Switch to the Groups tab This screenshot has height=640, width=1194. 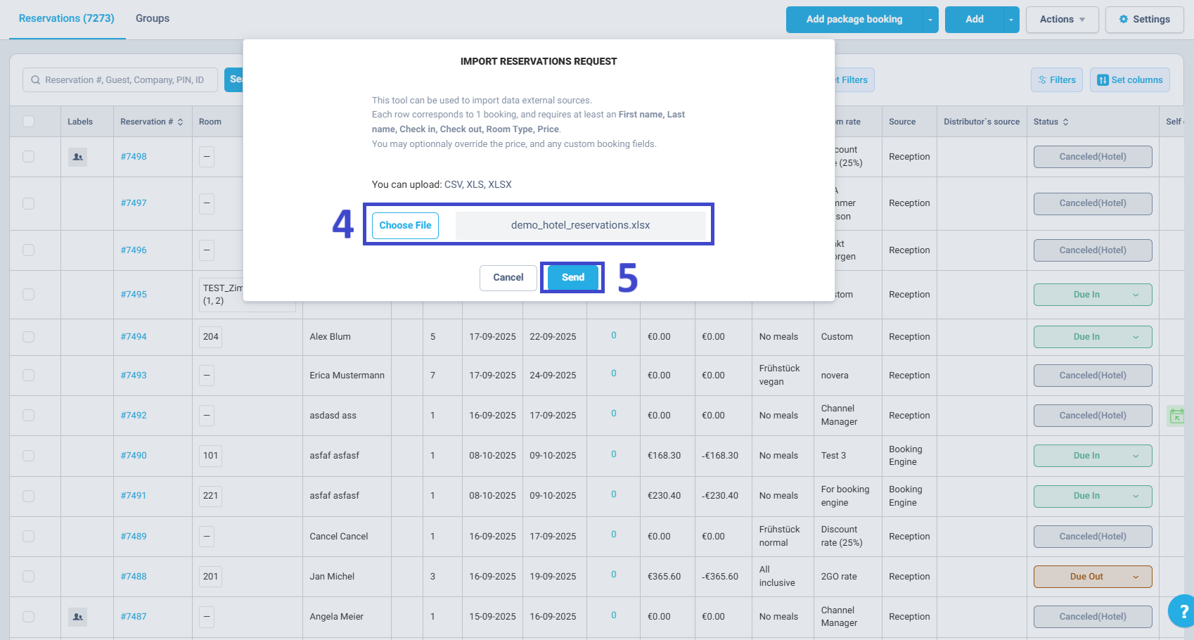click(153, 18)
